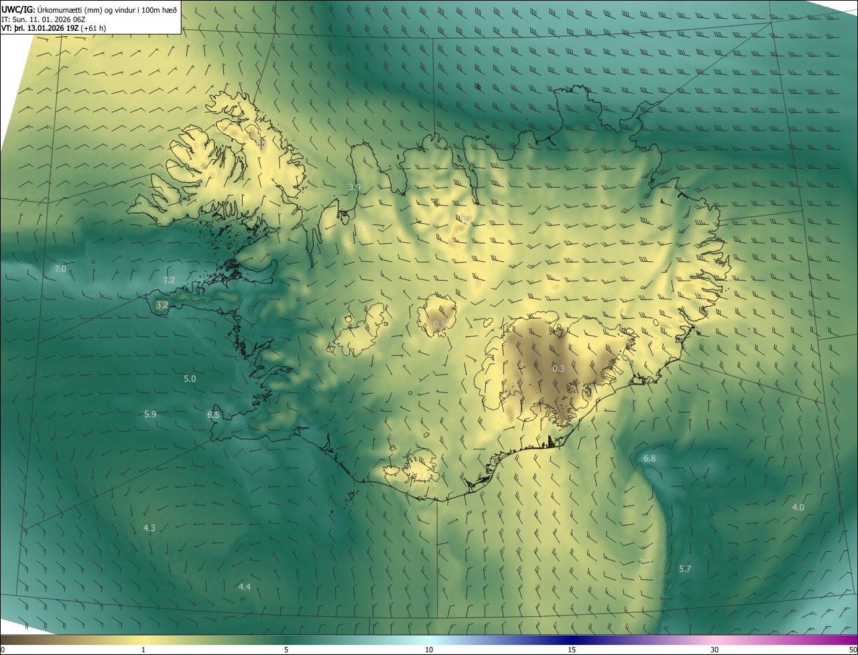Select the map value label '7.0'
858x655 pixels.
pos(60,269)
